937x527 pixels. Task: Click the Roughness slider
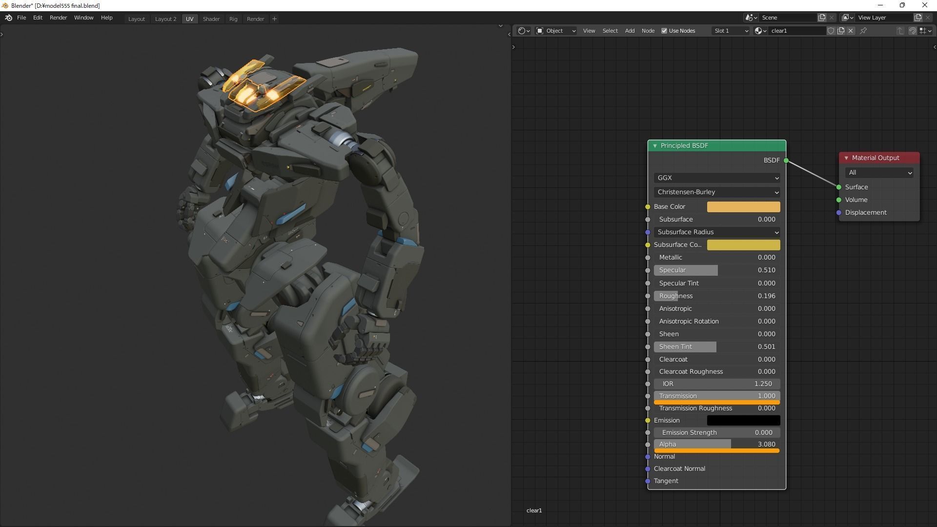pos(716,296)
